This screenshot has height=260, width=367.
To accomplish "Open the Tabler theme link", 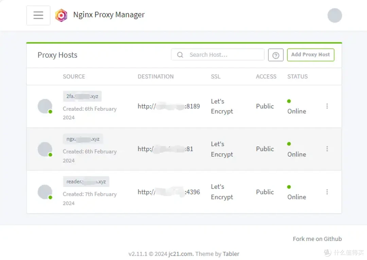I will 231,254.
